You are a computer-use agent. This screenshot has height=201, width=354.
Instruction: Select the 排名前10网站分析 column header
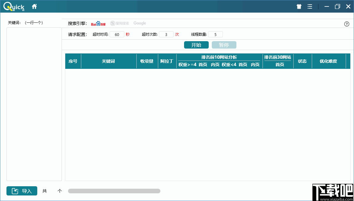coord(219,58)
